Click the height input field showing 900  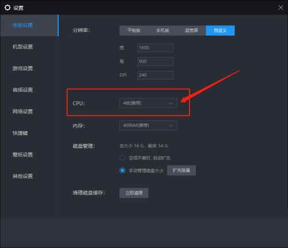click(x=156, y=62)
